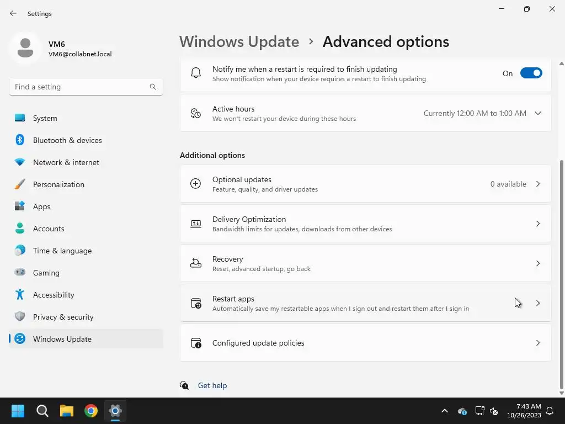The image size is (565, 424).
Task: Open Restart apps via its chevron
Action: tap(538, 303)
